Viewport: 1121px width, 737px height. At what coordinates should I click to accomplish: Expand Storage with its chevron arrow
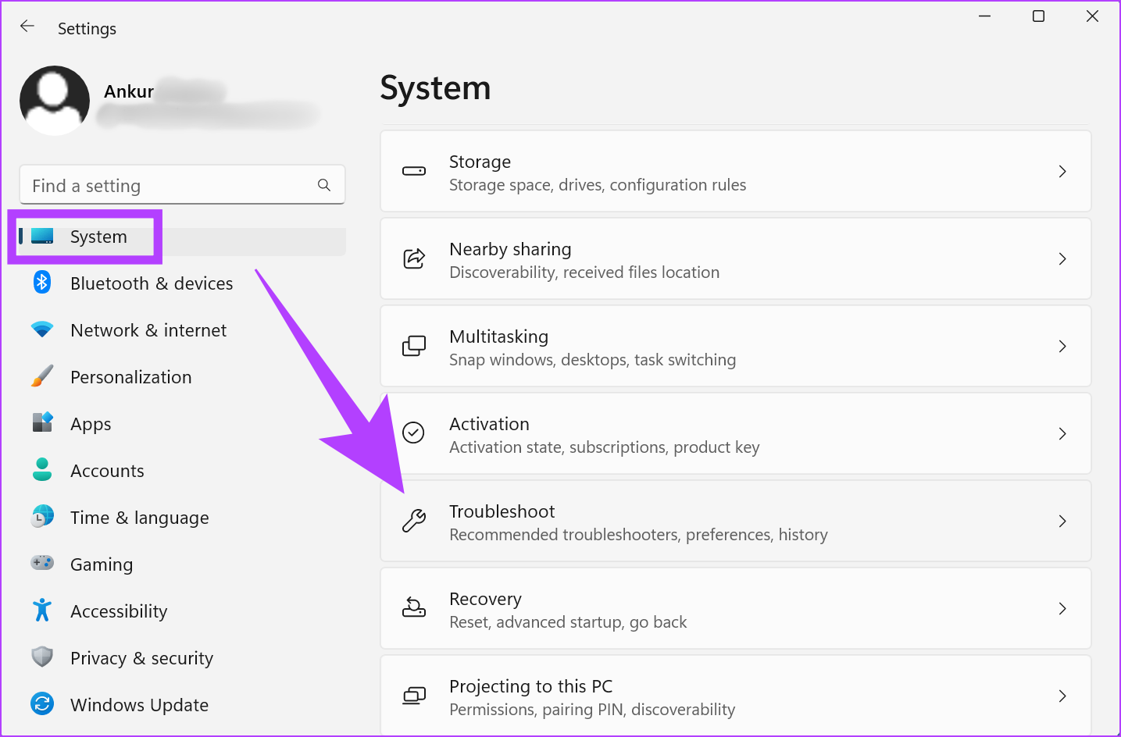point(1062,171)
